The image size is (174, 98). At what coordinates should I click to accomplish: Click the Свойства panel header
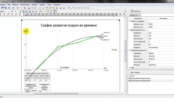click(x=137, y=11)
